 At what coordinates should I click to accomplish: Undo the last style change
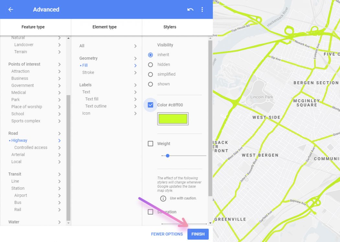pos(190,9)
